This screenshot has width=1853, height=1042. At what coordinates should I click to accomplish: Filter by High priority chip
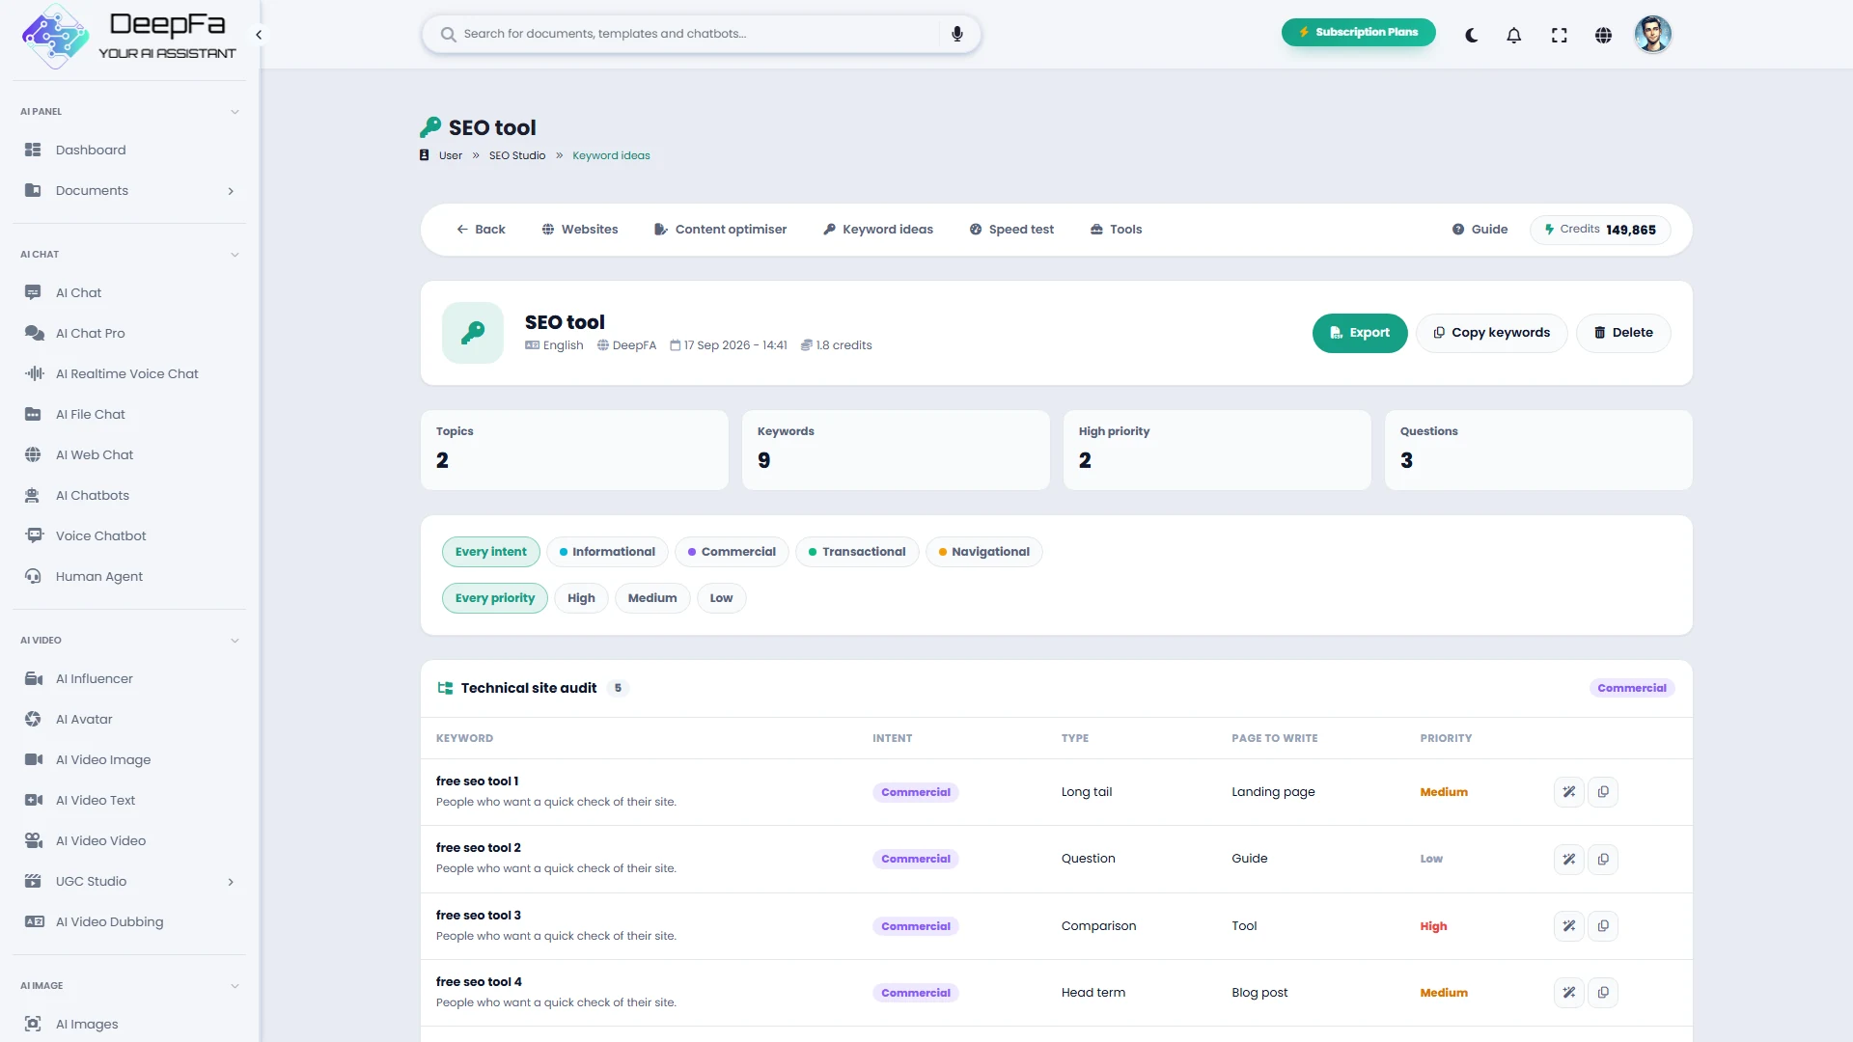[x=581, y=598]
